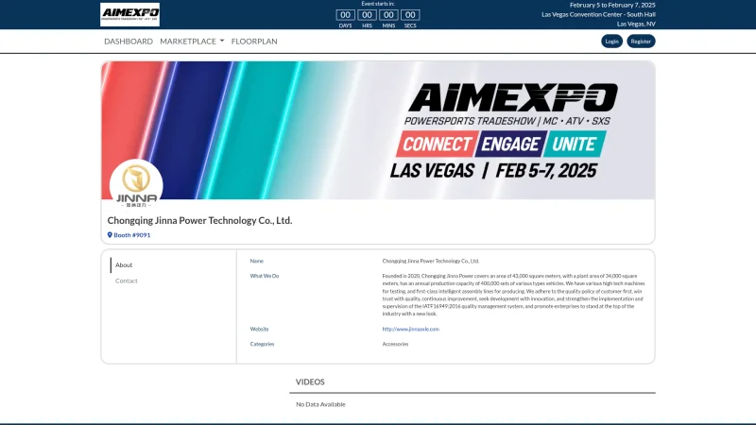The width and height of the screenshot is (756, 425).
Task: Click the countdown DAYS counter box
Action: 345,15
